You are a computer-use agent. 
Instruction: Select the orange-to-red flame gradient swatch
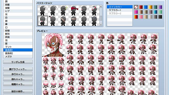[136, 17]
